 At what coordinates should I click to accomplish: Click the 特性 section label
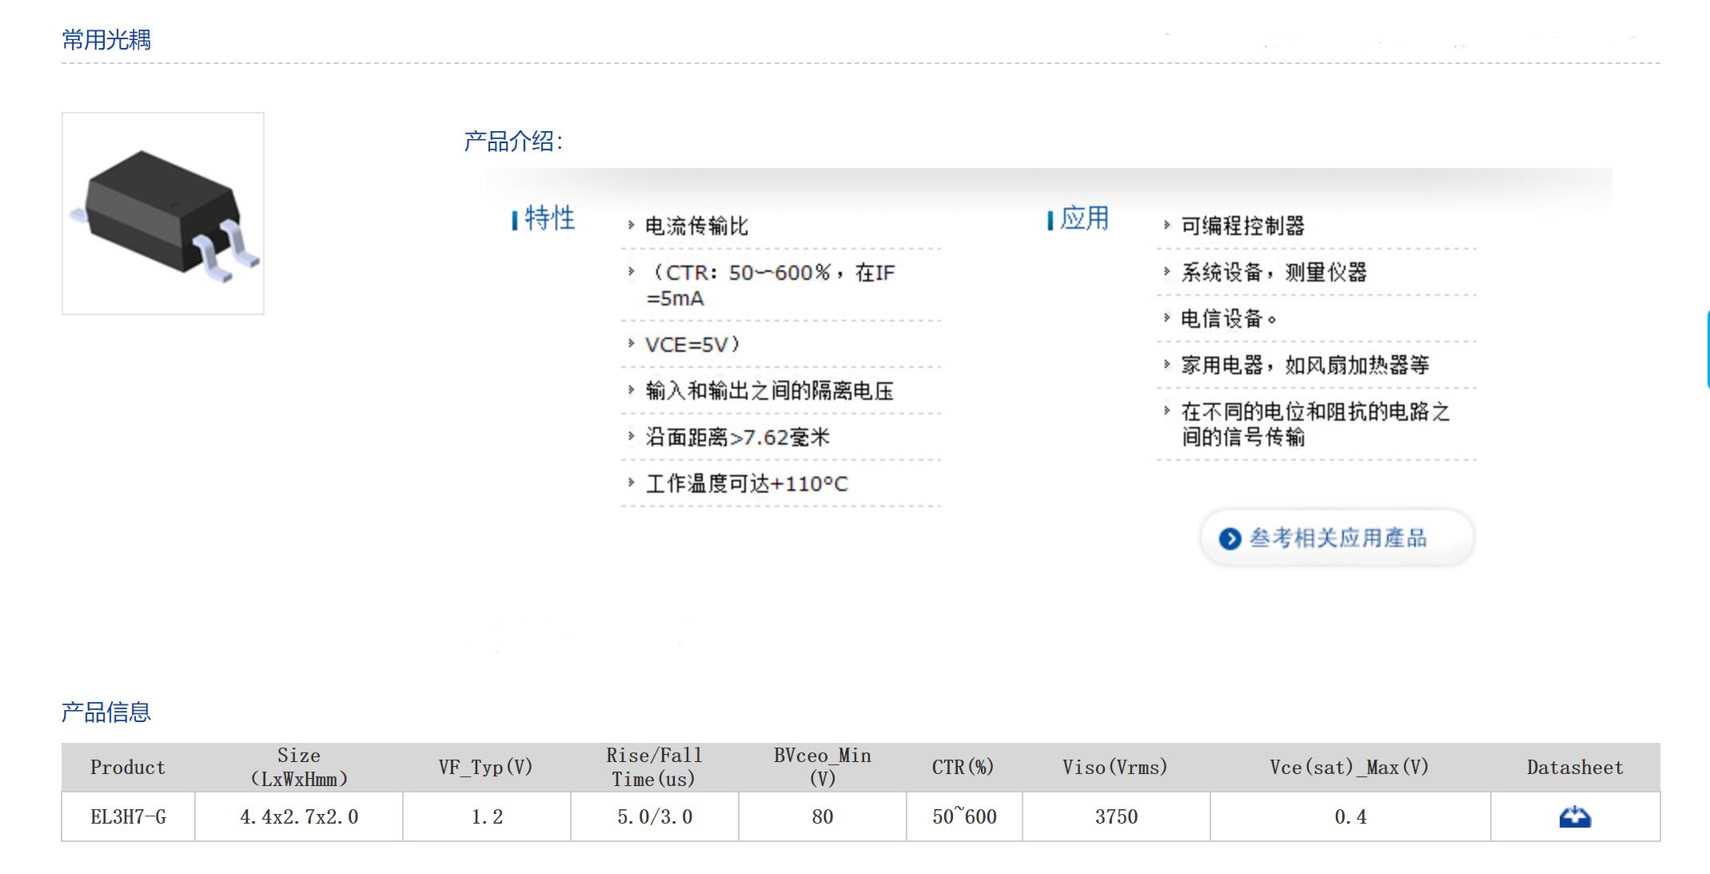(549, 218)
